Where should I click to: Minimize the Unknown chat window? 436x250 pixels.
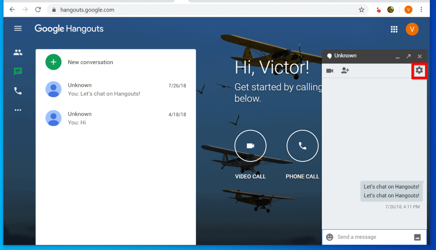[x=397, y=57]
